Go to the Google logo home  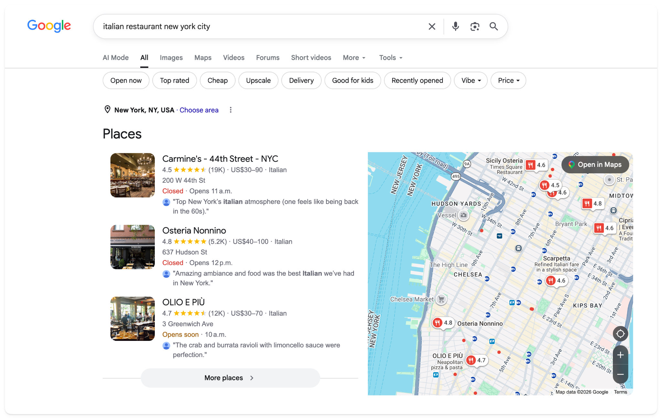point(49,26)
